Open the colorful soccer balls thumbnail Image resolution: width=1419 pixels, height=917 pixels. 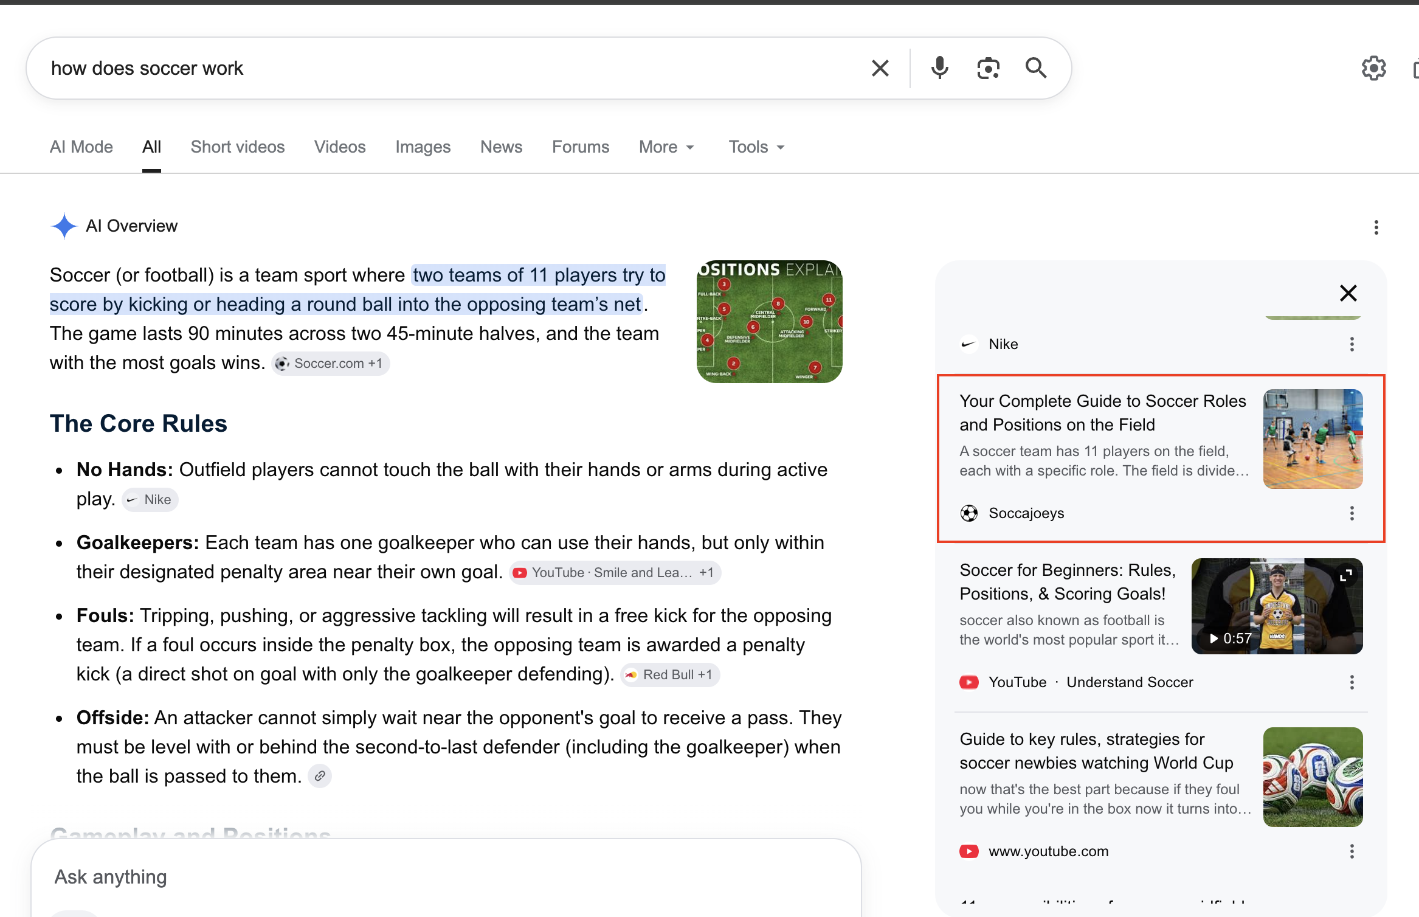[x=1313, y=777]
